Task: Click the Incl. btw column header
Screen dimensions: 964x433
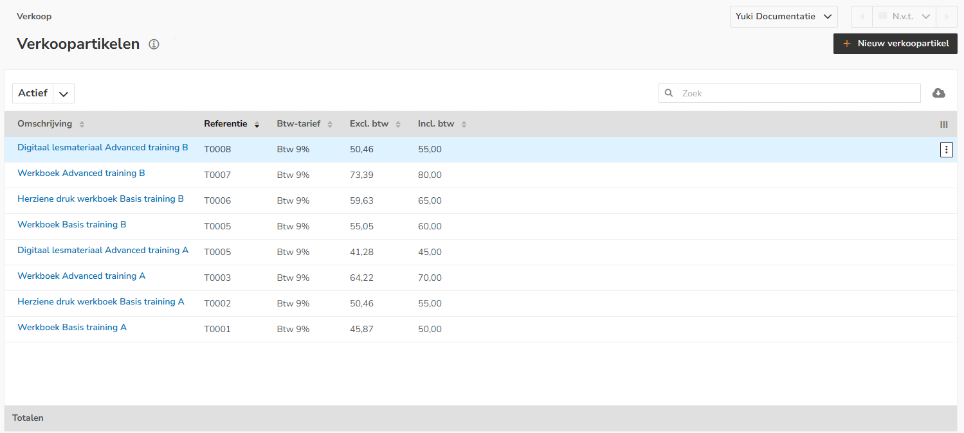Action: (436, 124)
